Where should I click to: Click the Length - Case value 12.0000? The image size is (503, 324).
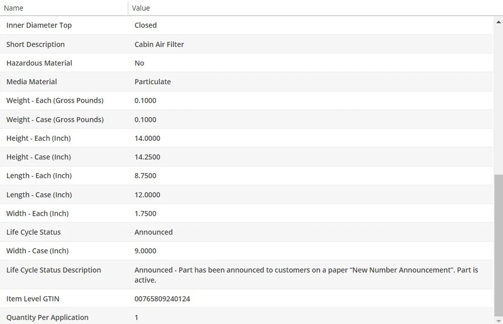[x=147, y=195]
